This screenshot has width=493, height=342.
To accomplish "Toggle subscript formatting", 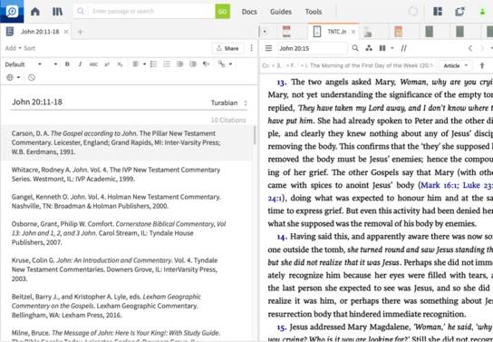I will 120,64.
